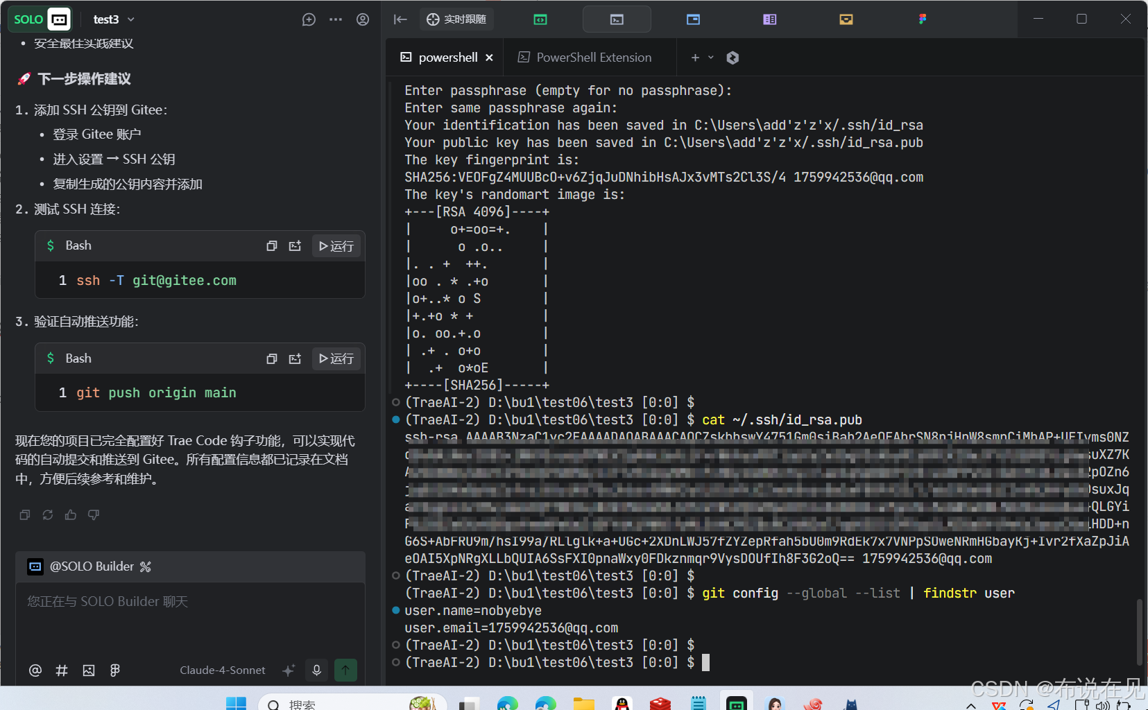Open File Explorer from the taskbar
Viewport: 1148px width, 710px height.
click(x=584, y=704)
